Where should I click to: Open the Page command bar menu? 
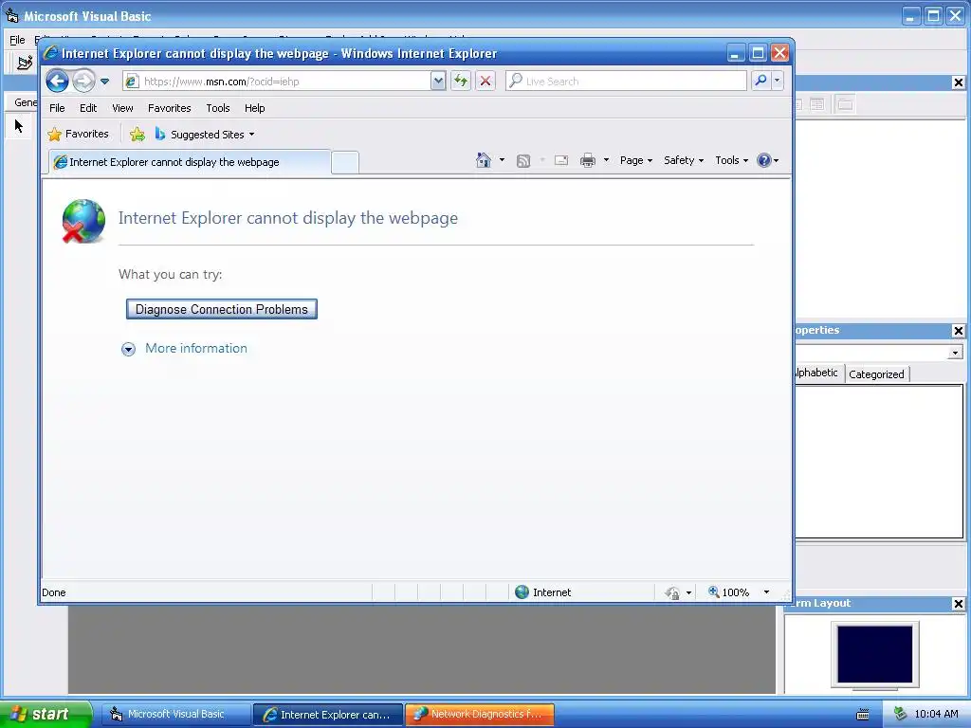pos(636,160)
